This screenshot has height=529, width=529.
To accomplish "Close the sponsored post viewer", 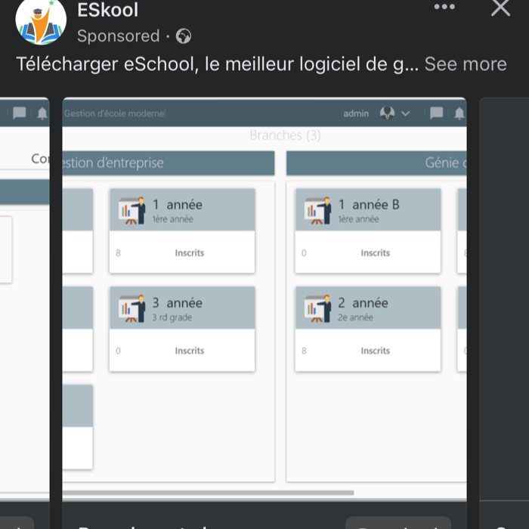I will click(x=500, y=8).
